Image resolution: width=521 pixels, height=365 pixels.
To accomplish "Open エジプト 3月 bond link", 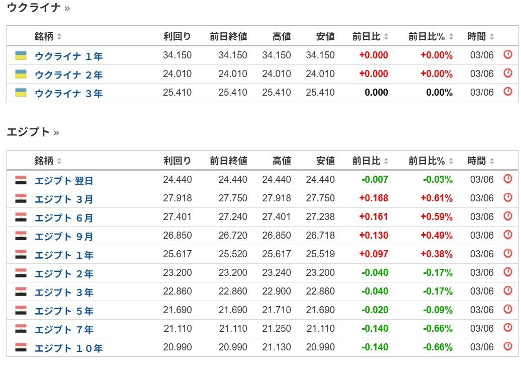I will click(64, 199).
